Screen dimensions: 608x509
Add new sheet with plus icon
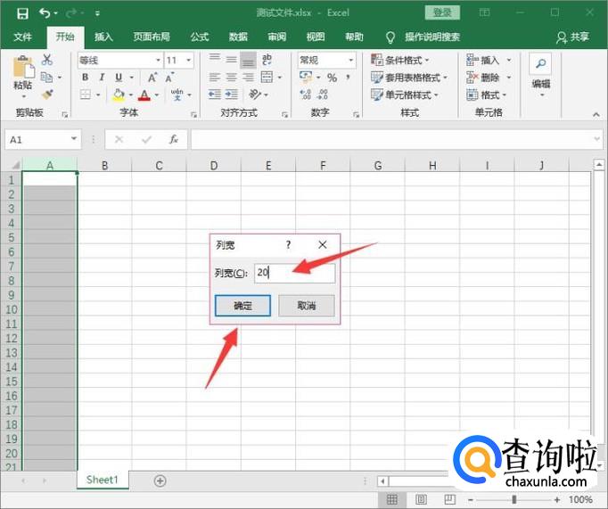pos(160,480)
